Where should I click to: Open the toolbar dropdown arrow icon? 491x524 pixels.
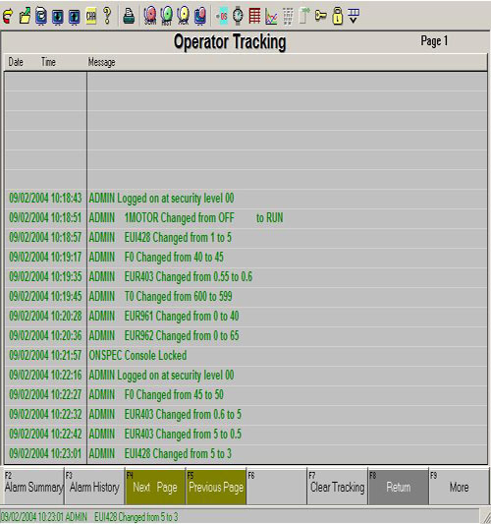click(354, 16)
